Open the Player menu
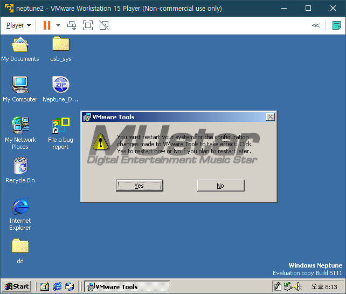Screen dimensions: 346x294 [18, 25]
